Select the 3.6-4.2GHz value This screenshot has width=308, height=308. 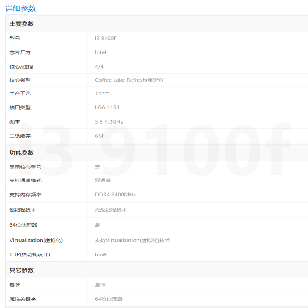point(109,122)
